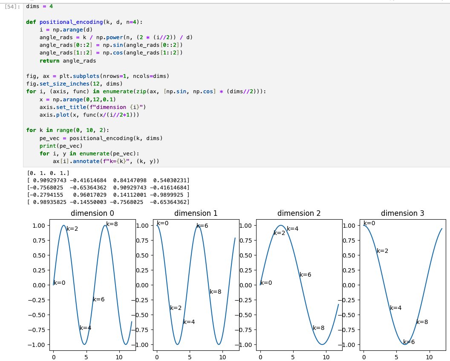Click the k=2 annotation in dimension 0 plot
The image size is (450, 361).
coord(72,229)
